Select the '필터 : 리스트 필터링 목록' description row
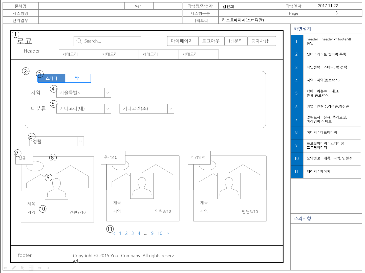The width and height of the screenshot is (365, 273). pos(326,54)
